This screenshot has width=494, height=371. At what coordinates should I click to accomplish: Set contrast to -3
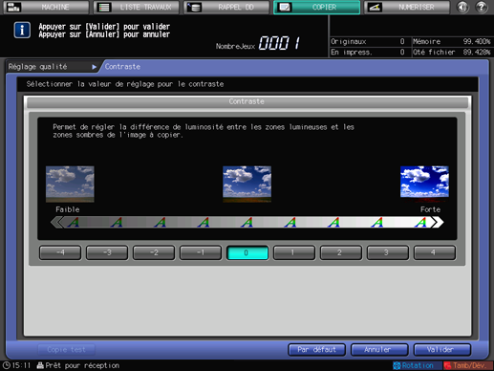click(x=107, y=252)
